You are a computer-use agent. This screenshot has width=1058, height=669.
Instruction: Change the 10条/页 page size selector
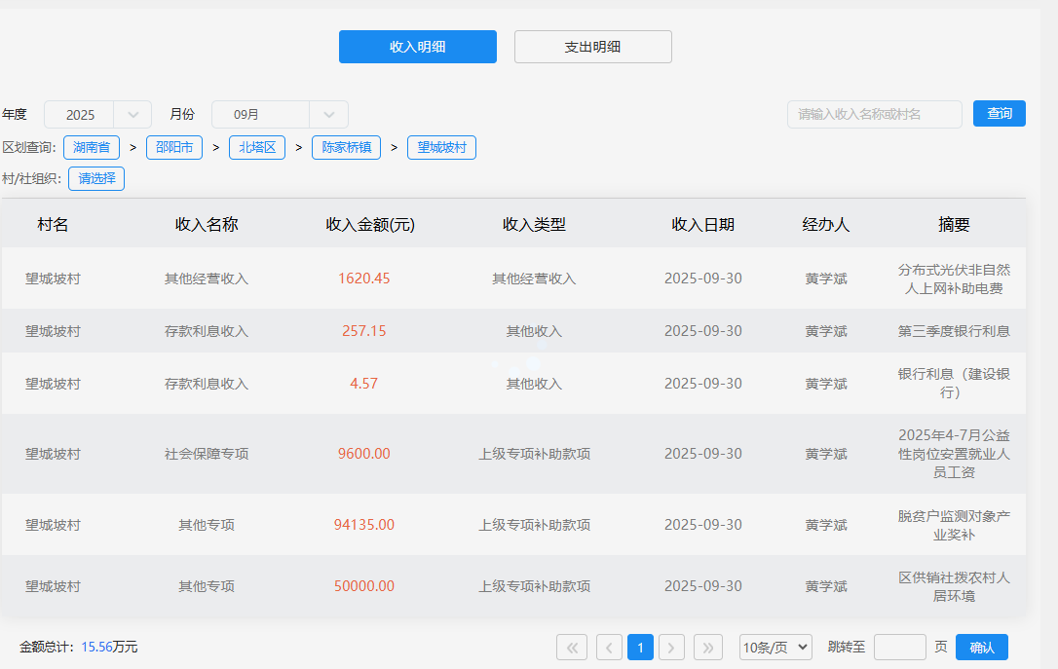point(775,648)
